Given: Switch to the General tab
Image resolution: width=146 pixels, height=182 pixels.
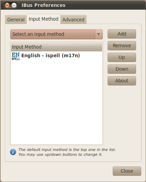Looking at the screenshot, I should 16,20.
